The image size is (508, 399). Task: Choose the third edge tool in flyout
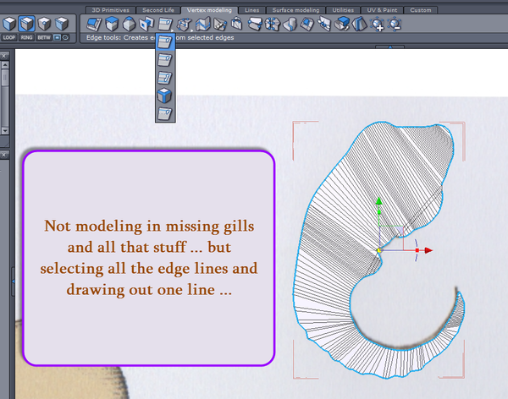165,78
